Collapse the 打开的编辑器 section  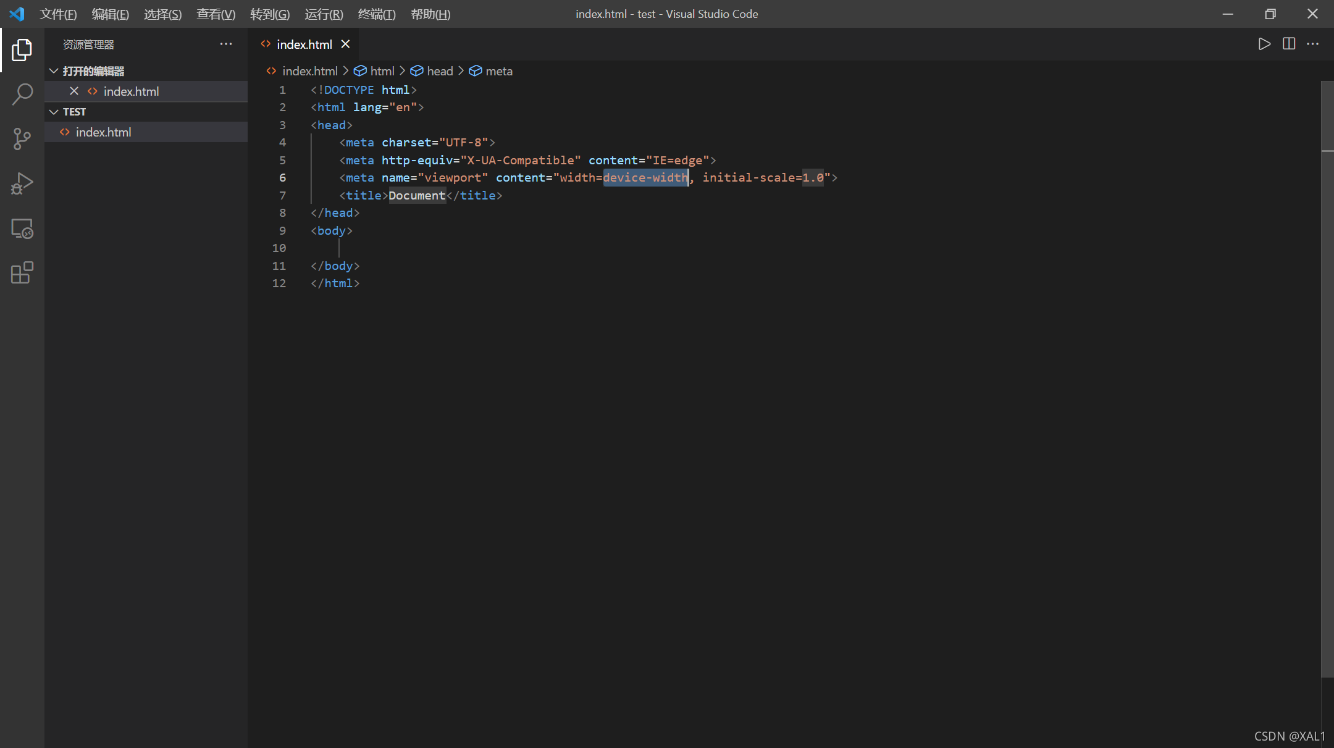click(x=54, y=71)
